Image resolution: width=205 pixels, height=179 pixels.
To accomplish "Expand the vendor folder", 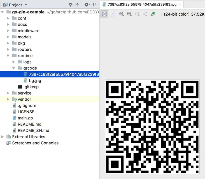I will (8, 99).
